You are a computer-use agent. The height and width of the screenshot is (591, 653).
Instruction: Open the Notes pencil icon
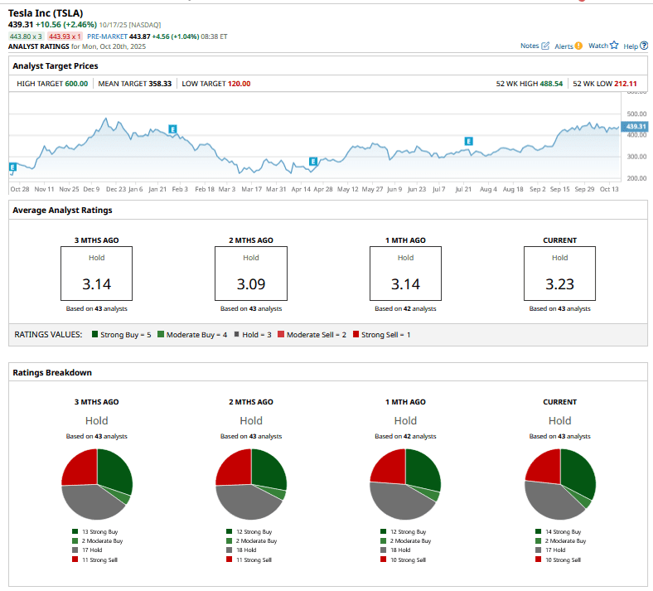545,46
